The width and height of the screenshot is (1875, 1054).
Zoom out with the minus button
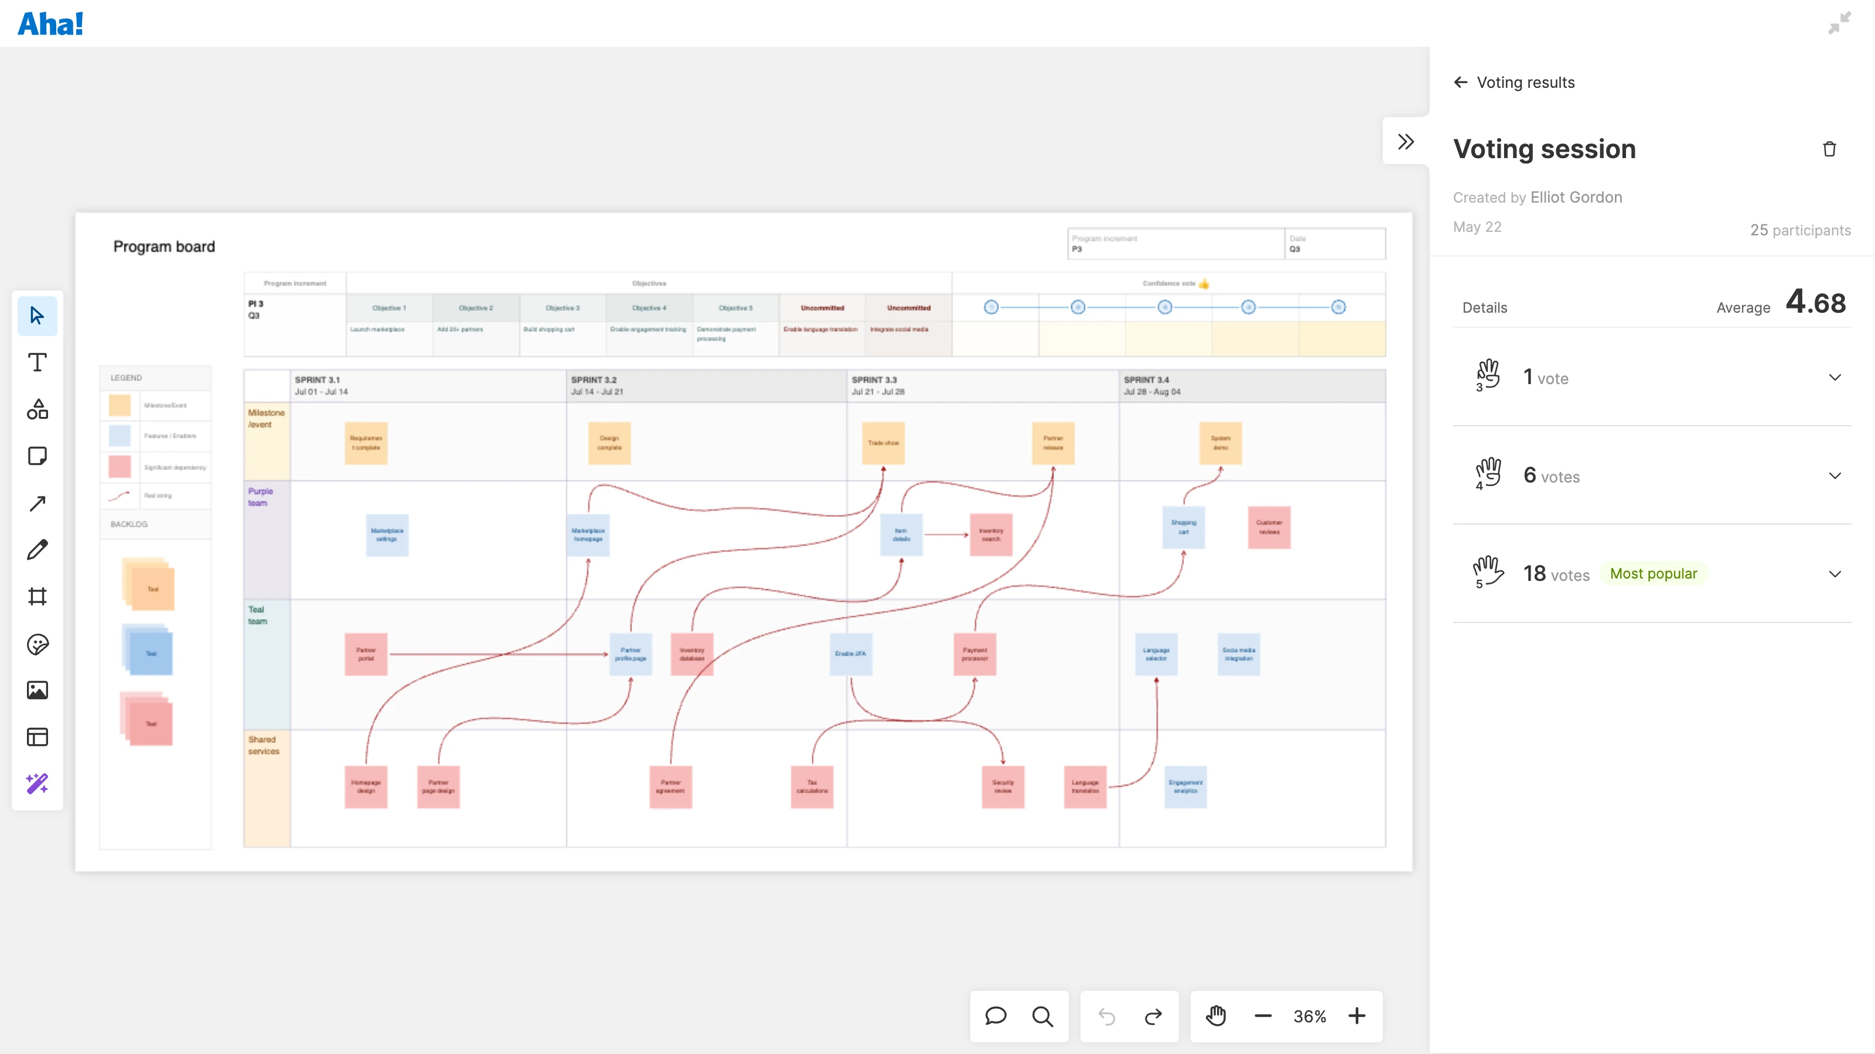pos(1263,1016)
